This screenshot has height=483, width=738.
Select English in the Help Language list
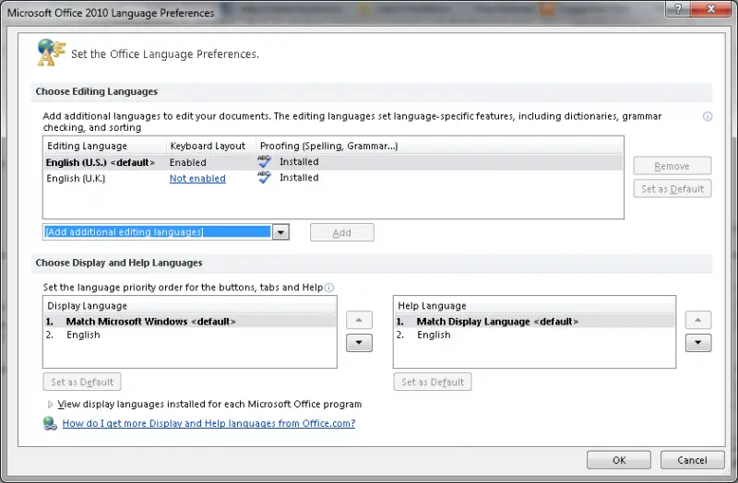coord(535,335)
